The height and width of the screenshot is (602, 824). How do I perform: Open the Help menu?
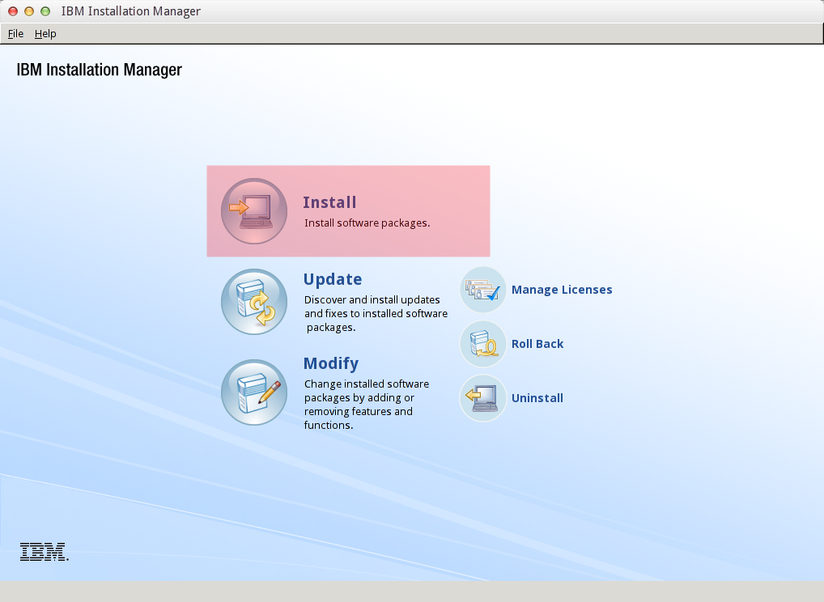pos(45,34)
